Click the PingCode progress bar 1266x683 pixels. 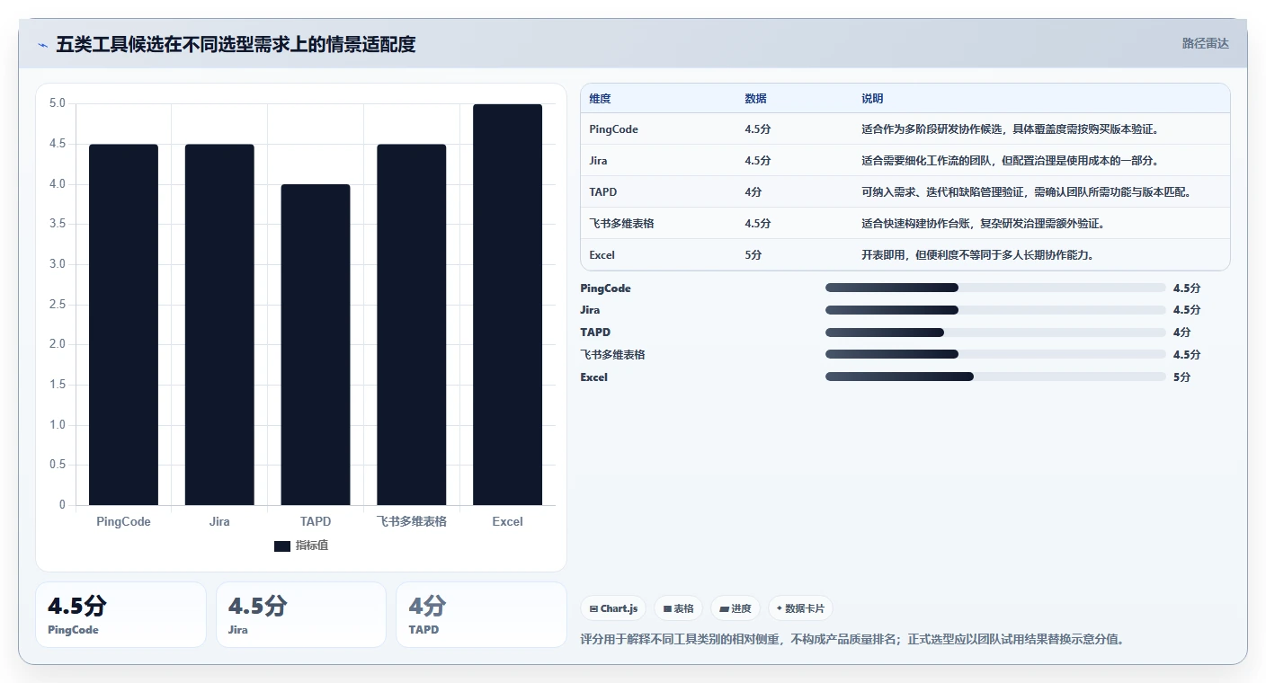[x=995, y=288]
